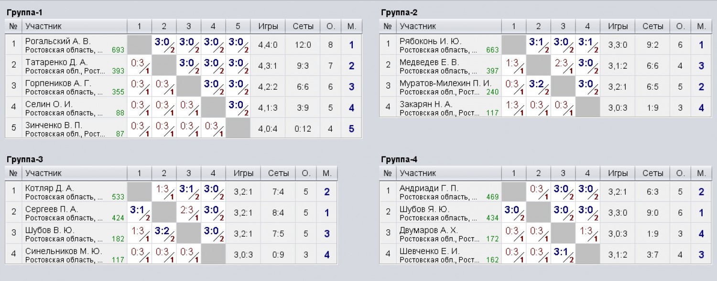
Task: Click the Участник header in Группа-3
Action: (43, 173)
